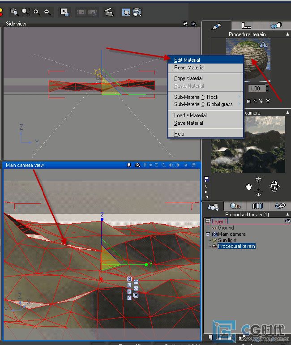Toggle Layer 1 visibility eye icon

pyautogui.click(x=287, y=221)
